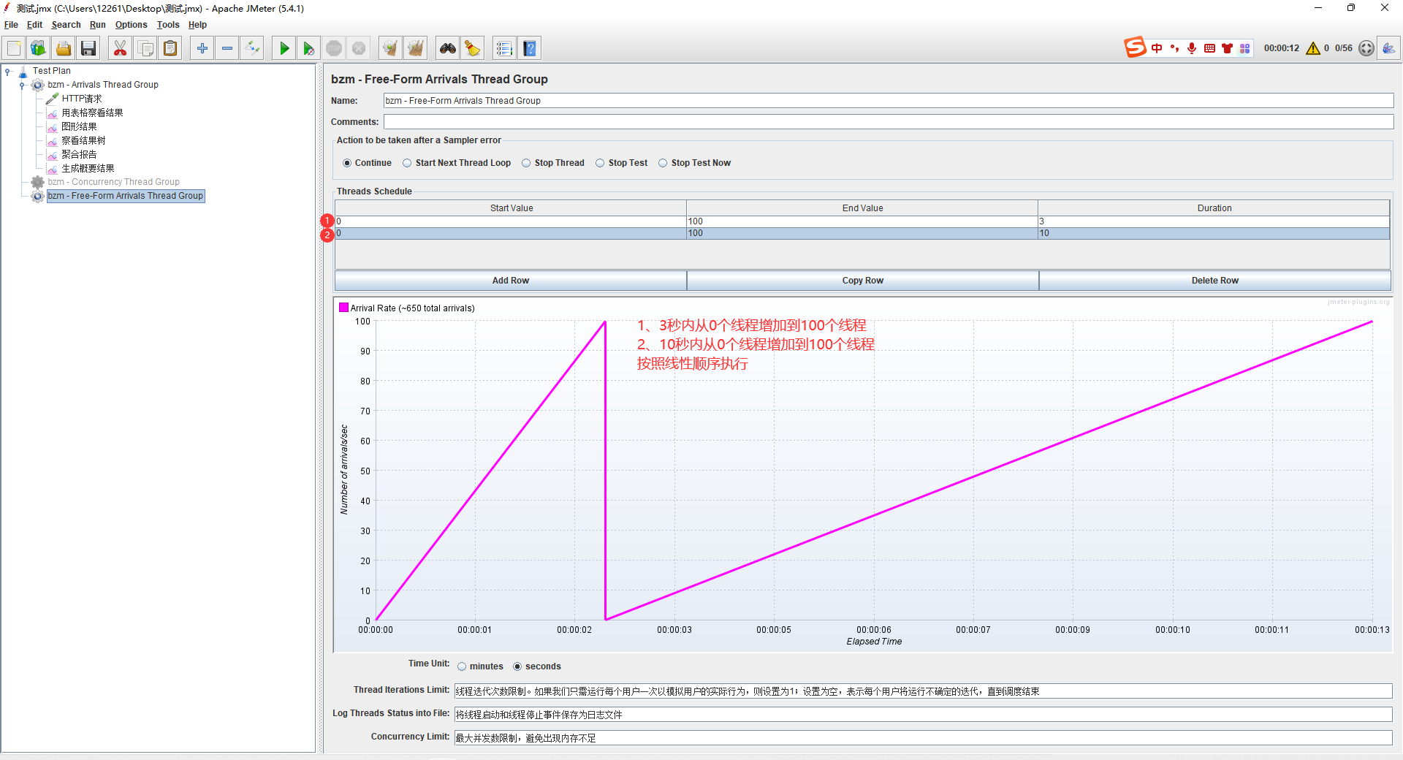Open the Templates toolbar icon
Image resolution: width=1403 pixels, height=760 pixels.
[x=38, y=48]
